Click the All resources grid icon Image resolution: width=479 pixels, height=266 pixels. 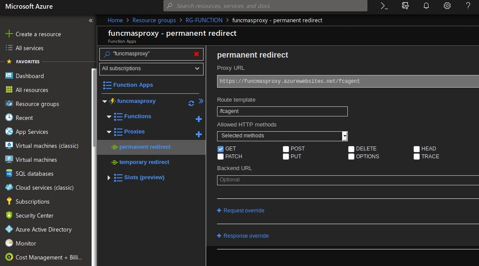pyautogui.click(x=9, y=89)
